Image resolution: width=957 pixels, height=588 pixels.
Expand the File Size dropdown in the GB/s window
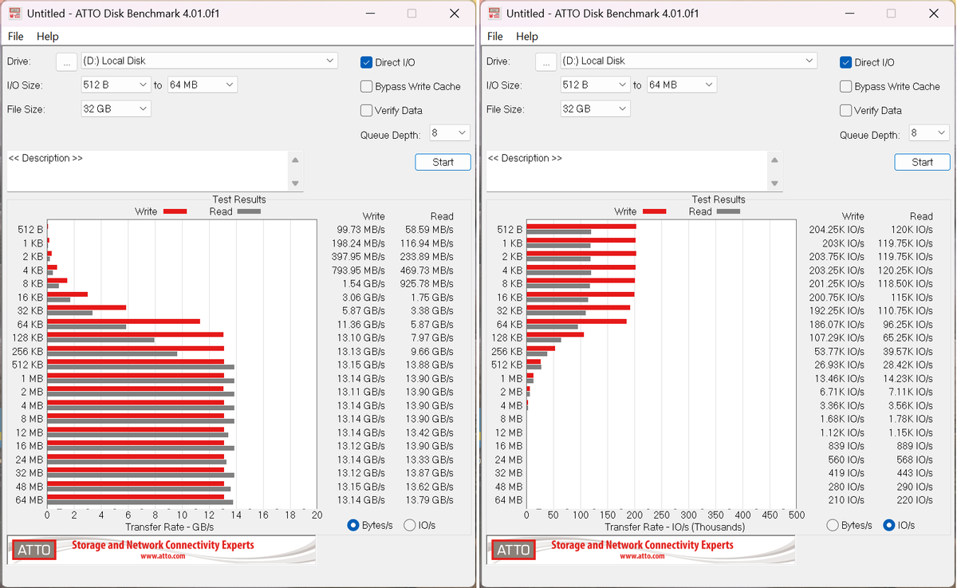(x=116, y=109)
